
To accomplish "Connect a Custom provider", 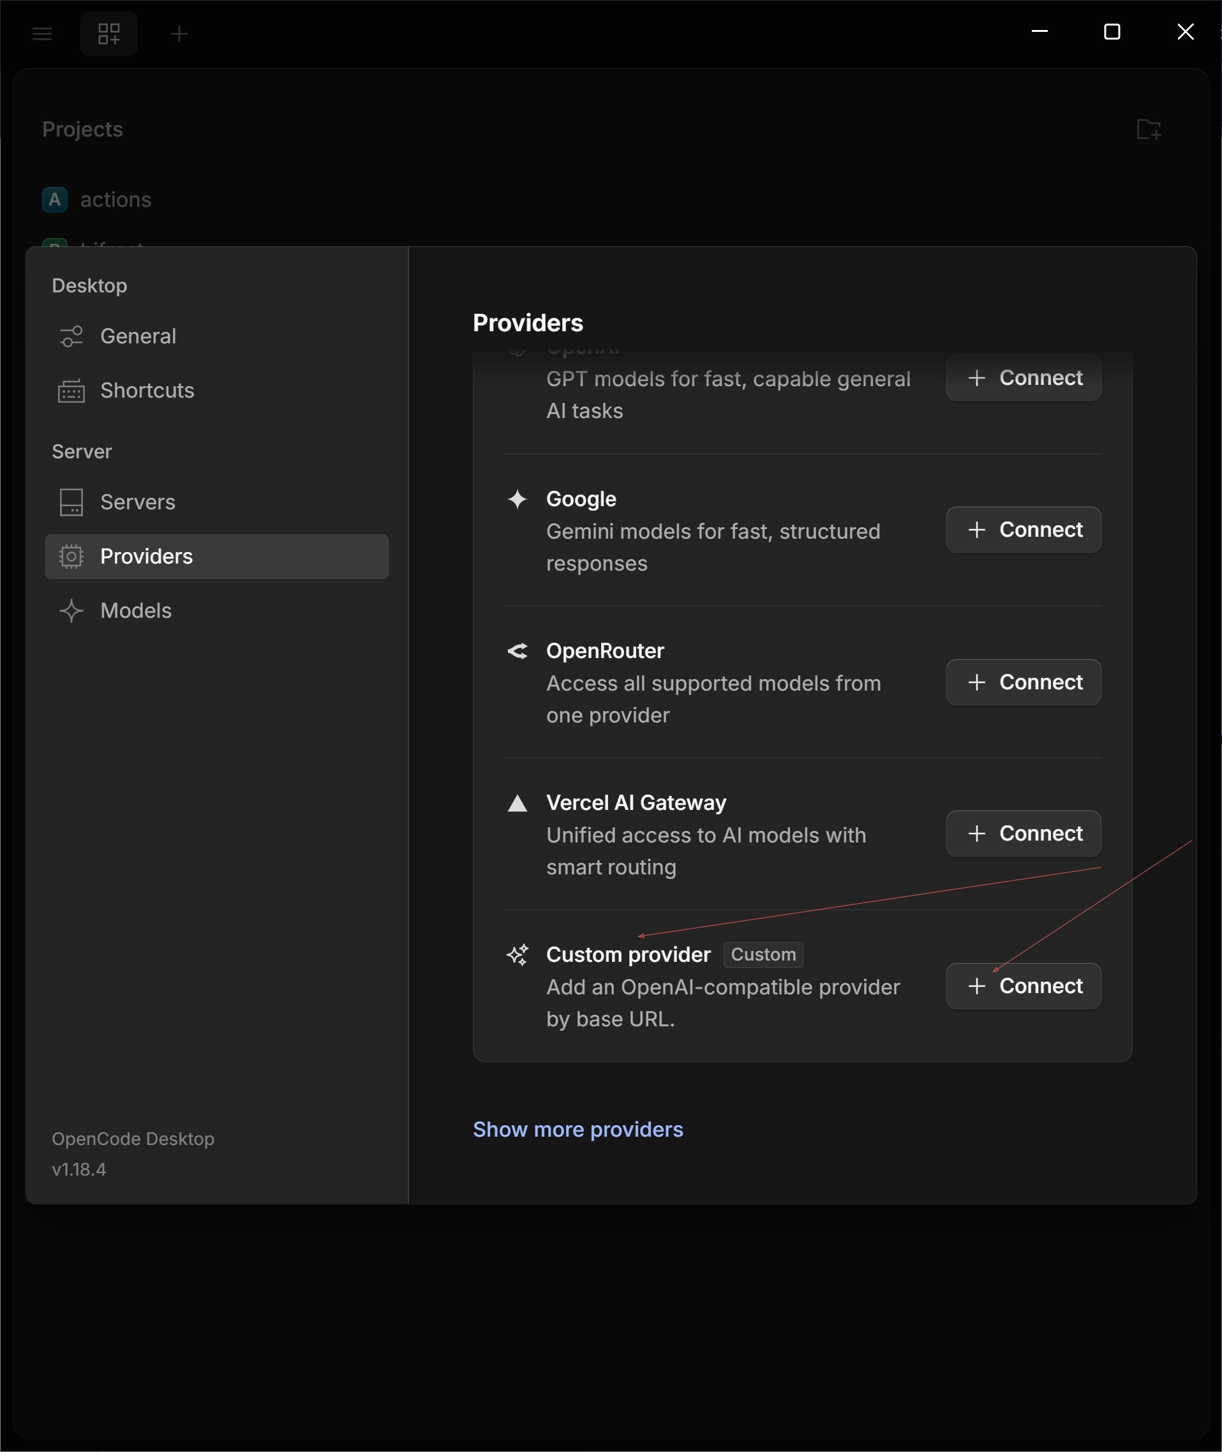I will [x=1023, y=985].
